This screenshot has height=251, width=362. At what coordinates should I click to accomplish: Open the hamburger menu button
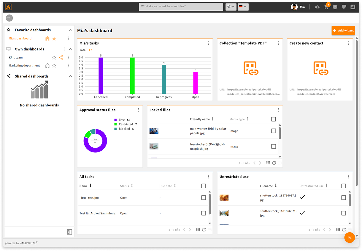pyautogui.click(x=9, y=18)
